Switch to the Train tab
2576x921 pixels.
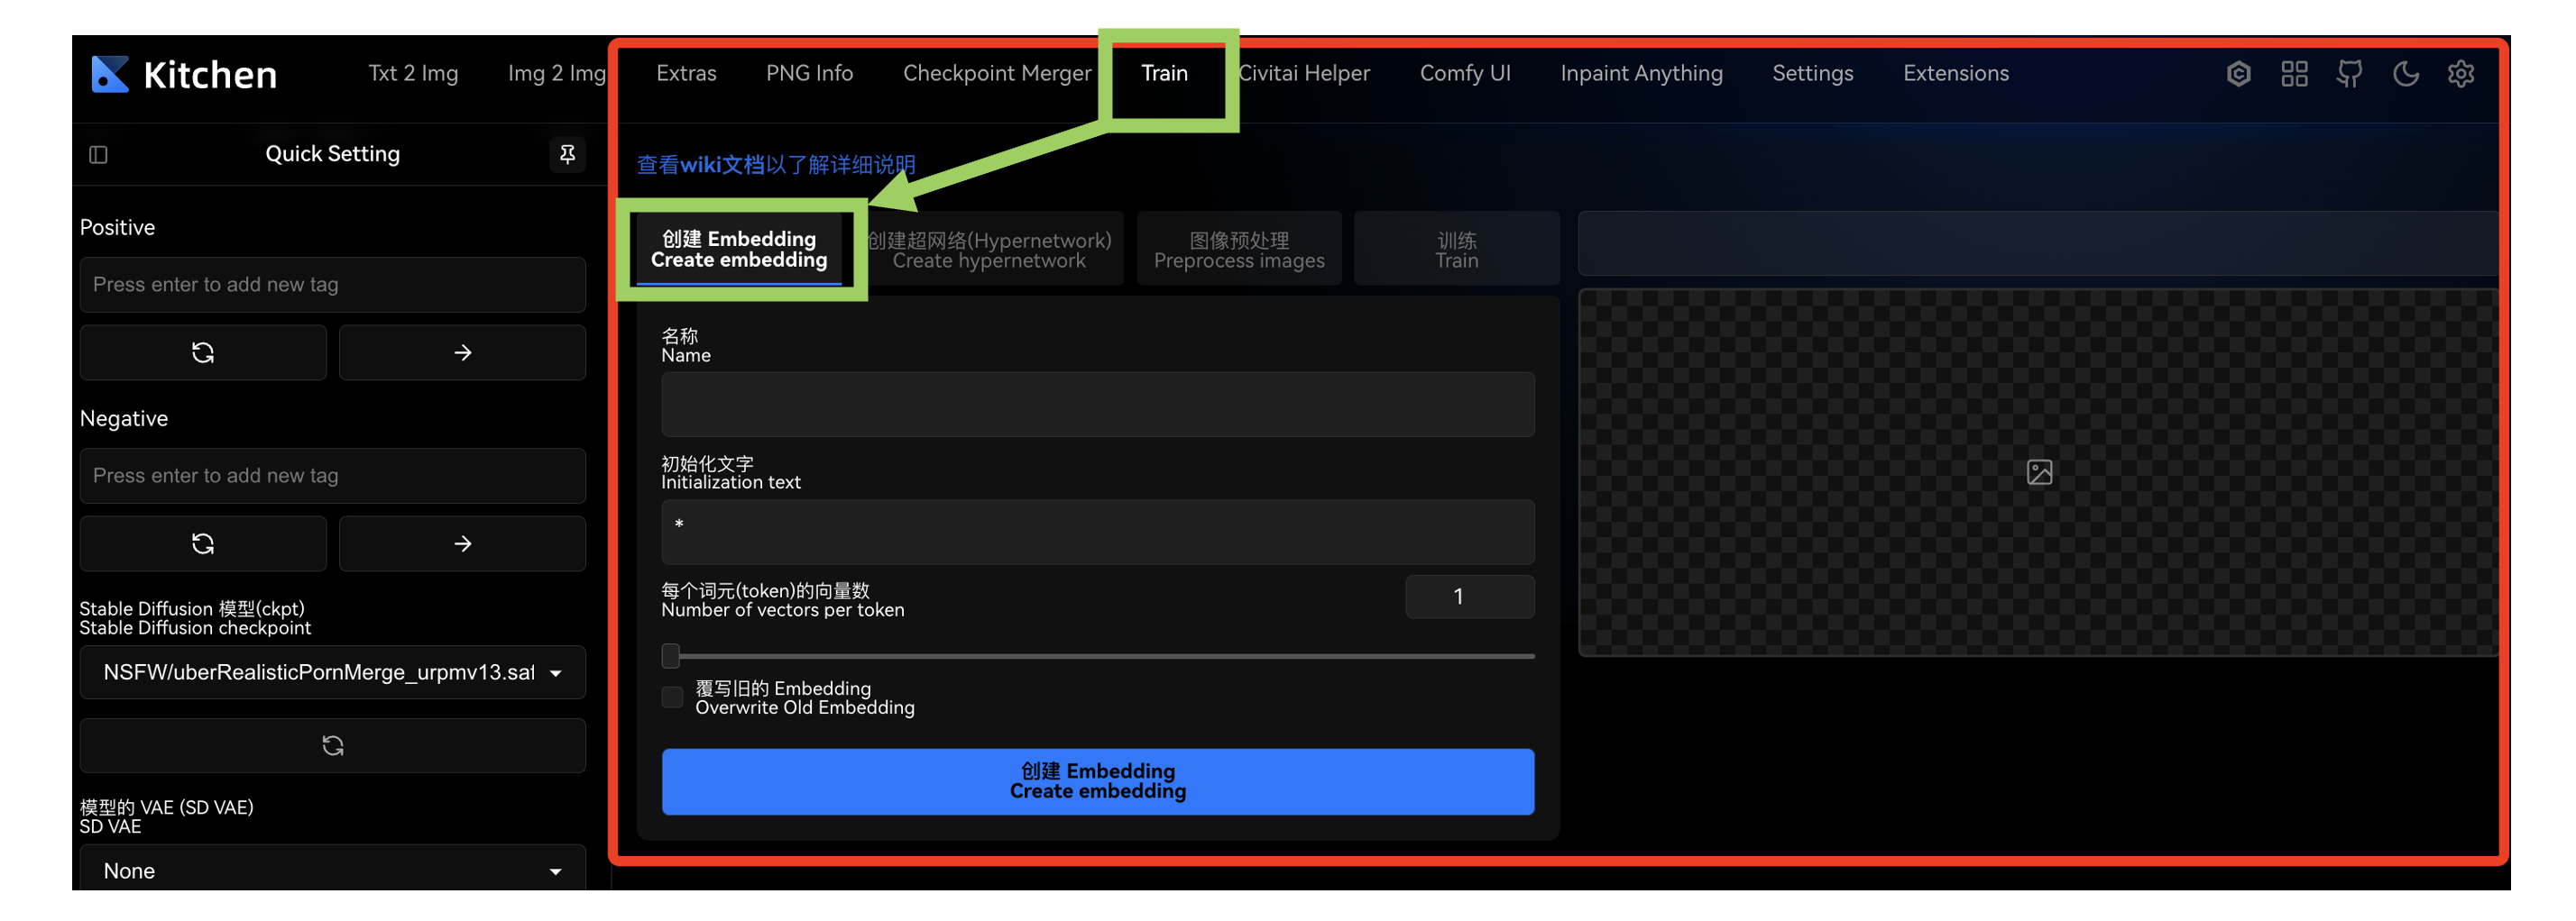(1164, 73)
